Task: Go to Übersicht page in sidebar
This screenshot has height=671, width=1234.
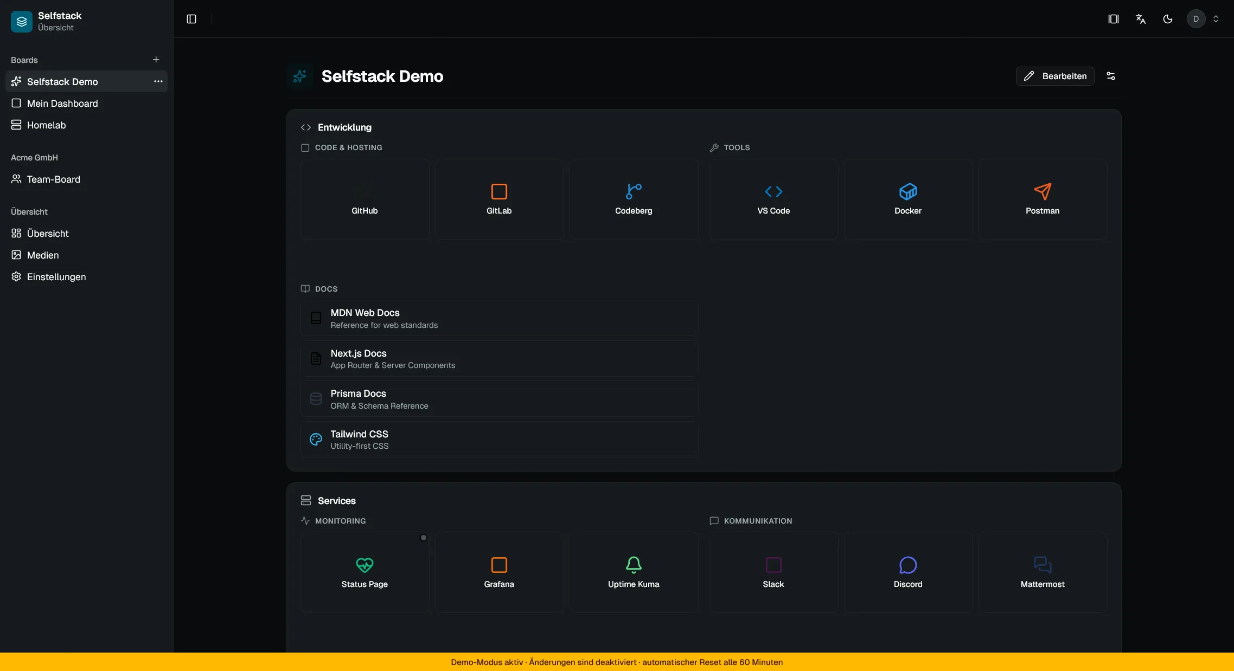Action: (x=86, y=233)
